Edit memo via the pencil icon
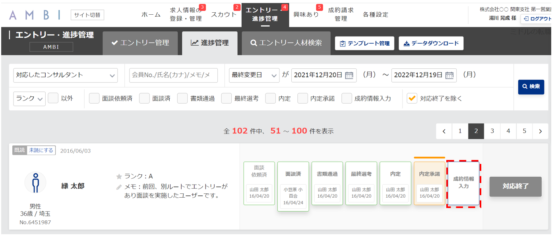554x237 pixels. (119, 187)
